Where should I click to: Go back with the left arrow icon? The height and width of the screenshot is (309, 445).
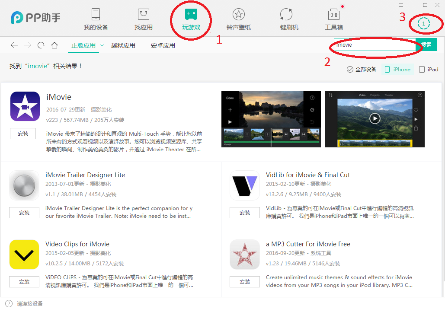(14, 45)
